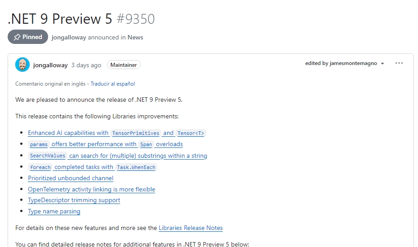Open SearchValues can search substrings link
This screenshot has width=418, height=247.
click(118, 156)
